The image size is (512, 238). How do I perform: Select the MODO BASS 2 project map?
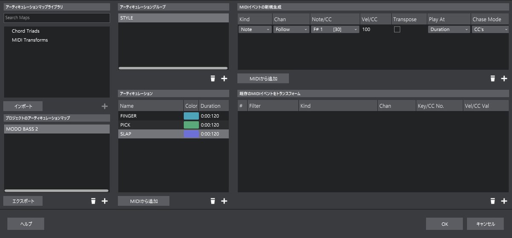pos(57,129)
